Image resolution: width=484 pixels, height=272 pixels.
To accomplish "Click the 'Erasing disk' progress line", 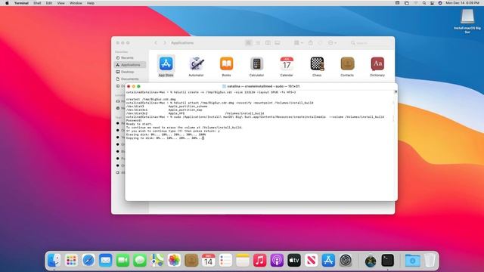I will tap(166, 134).
